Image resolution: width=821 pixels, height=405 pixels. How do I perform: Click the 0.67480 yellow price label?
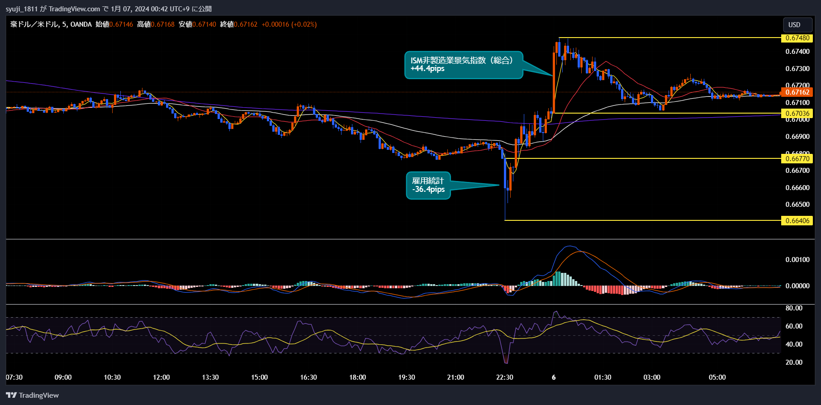click(797, 38)
